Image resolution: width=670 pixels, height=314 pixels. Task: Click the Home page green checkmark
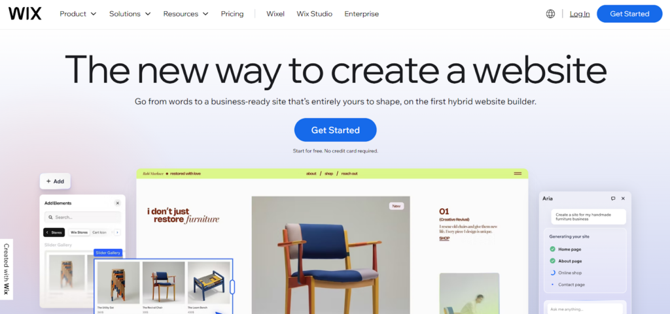coord(552,249)
